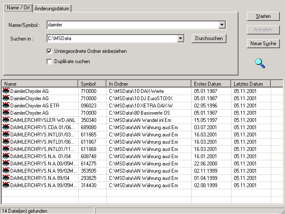The image size is (285, 214).
Task: Click first date 02.11.1999
Action: 206,171
